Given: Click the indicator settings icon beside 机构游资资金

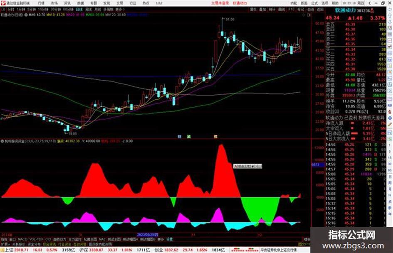Looking at the screenshot, I should pos(2,141).
